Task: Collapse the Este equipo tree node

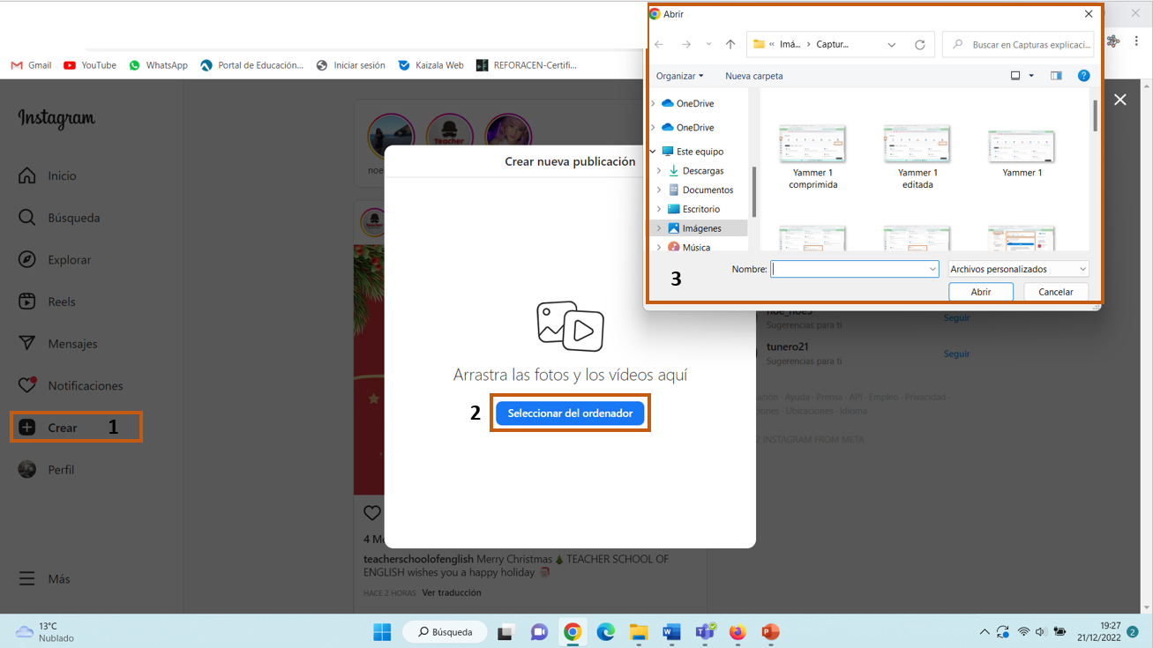Action: tap(654, 152)
